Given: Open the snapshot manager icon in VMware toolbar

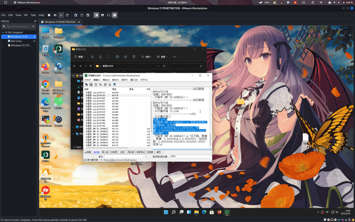Looking at the screenshot, I should click(88, 15).
